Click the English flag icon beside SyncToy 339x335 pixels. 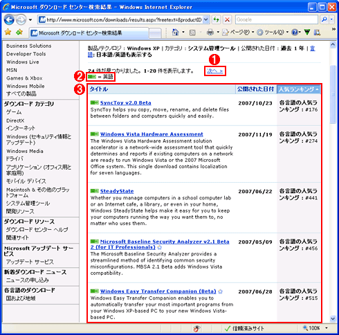94,102
